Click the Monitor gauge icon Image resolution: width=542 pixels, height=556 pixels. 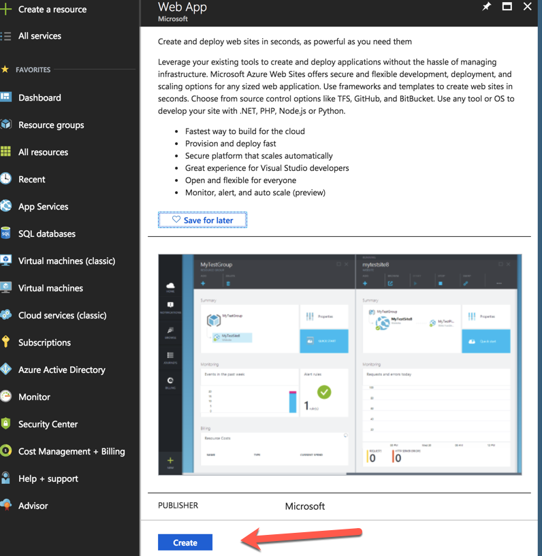pos(5,397)
